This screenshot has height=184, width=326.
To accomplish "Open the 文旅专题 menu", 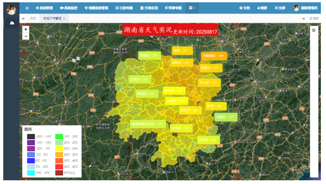I will tap(124, 8).
